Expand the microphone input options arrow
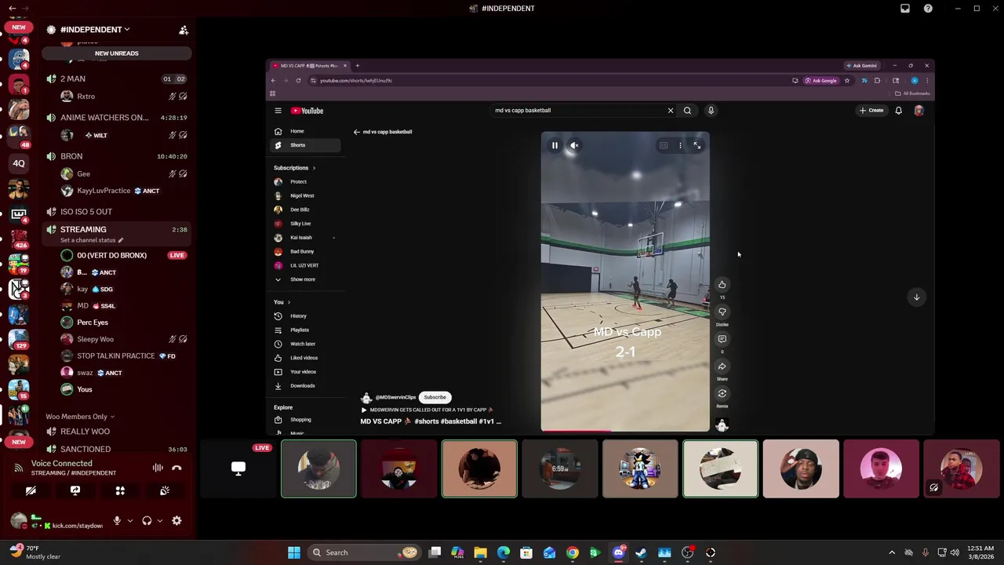Image resolution: width=1004 pixels, height=565 pixels. coord(130,520)
